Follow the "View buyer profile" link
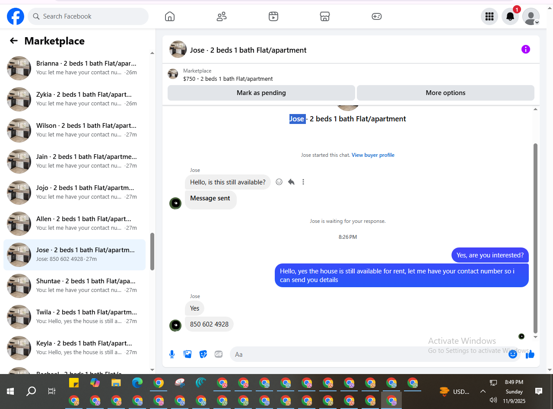The height and width of the screenshot is (409, 553). 373,155
